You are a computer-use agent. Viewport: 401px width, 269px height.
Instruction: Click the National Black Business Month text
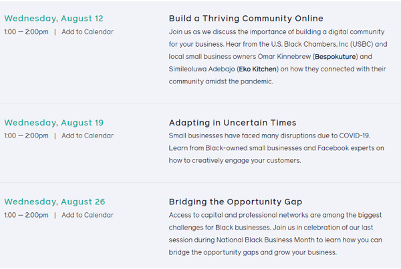click(x=247, y=240)
